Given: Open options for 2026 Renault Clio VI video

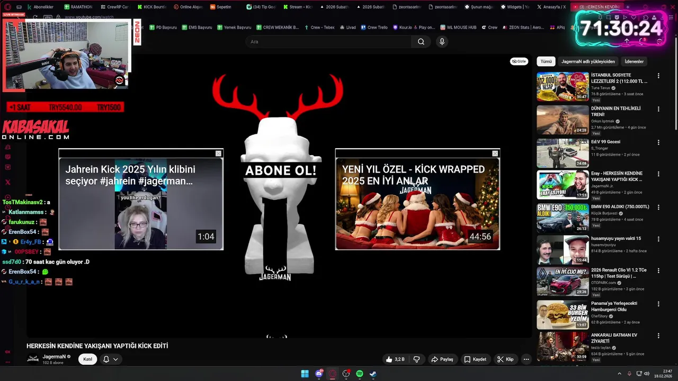Looking at the screenshot, I should pyautogui.click(x=658, y=270).
